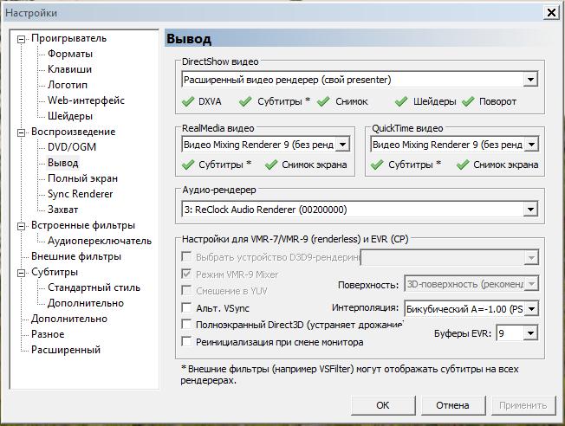Image resolution: width=565 pixels, height=426 pixels.
Task: Close the Настройки dialog window
Action: pyautogui.click(x=550, y=12)
